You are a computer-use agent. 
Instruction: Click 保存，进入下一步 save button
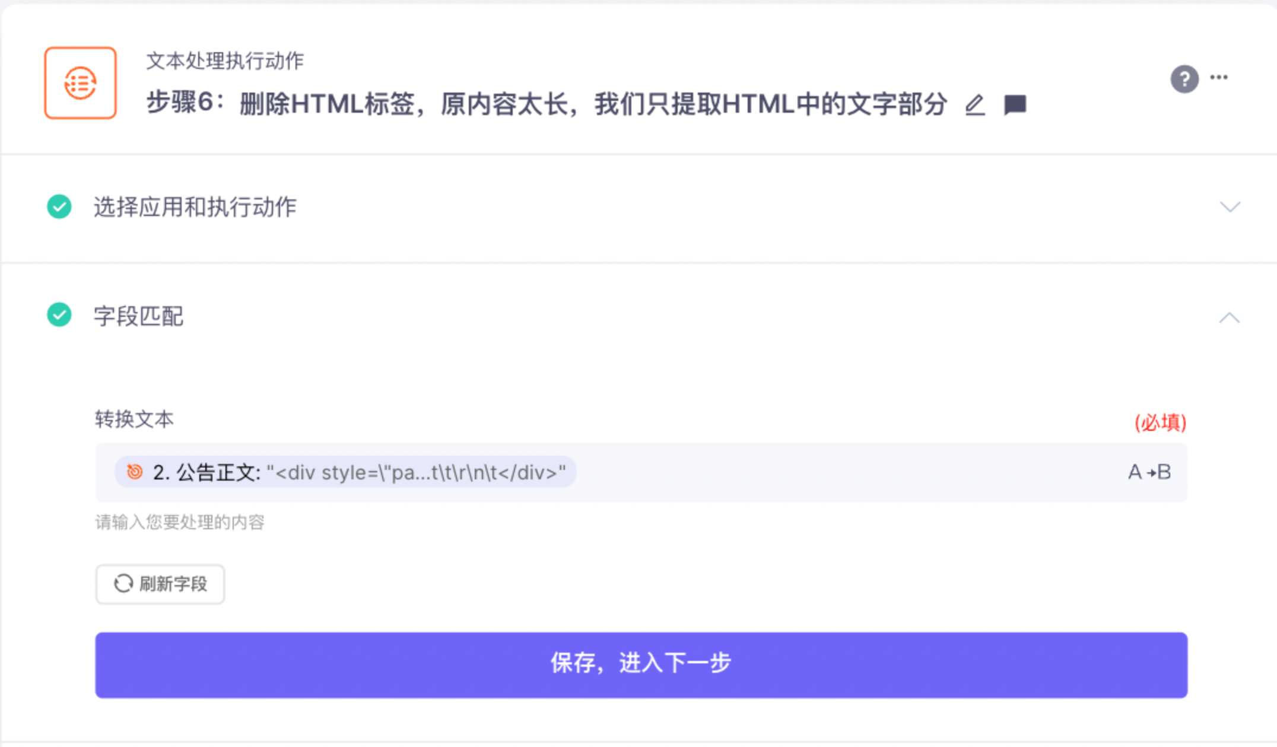click(x=641, y=665)
